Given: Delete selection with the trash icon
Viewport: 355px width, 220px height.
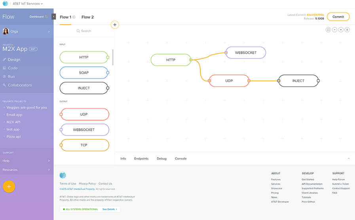Looking at the screenshot, I should (347, 30).
